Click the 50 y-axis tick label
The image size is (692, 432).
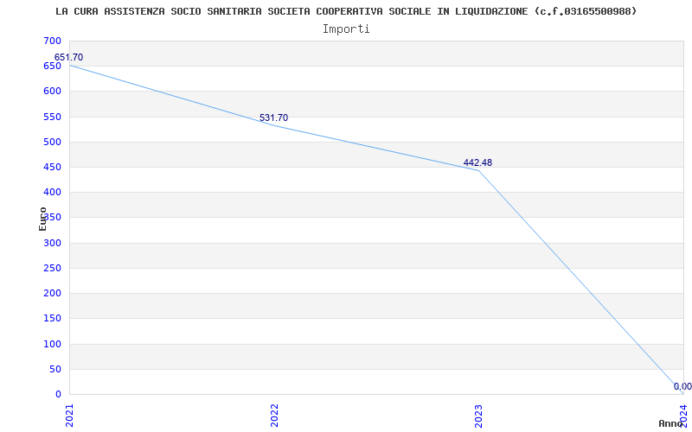pos(55,369)
